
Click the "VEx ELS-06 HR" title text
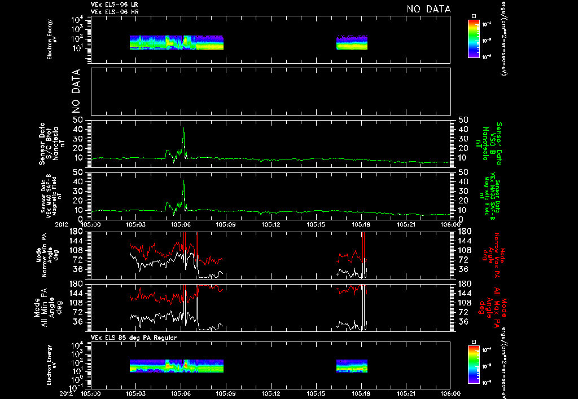pyautogui.click(x=115, y=12)
